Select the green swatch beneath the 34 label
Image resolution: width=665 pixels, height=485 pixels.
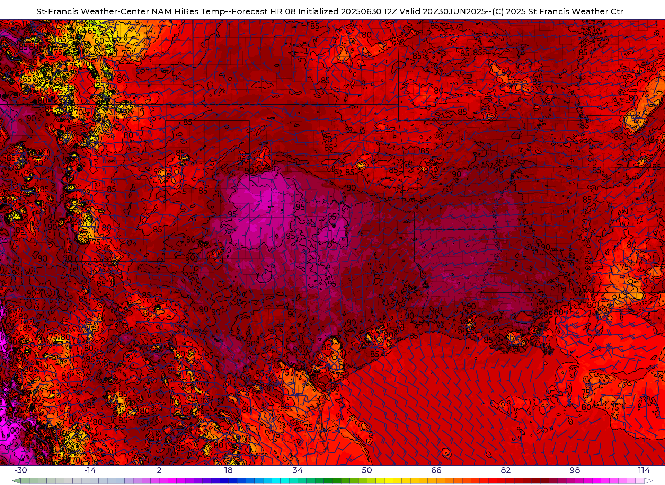[302, 481]
